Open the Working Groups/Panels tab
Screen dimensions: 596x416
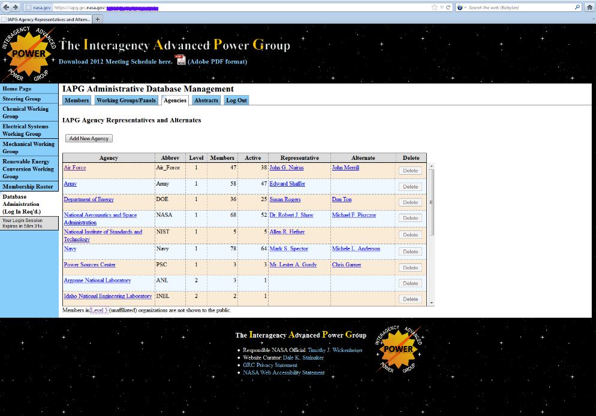pyautogui.click(x=126, y=100)
